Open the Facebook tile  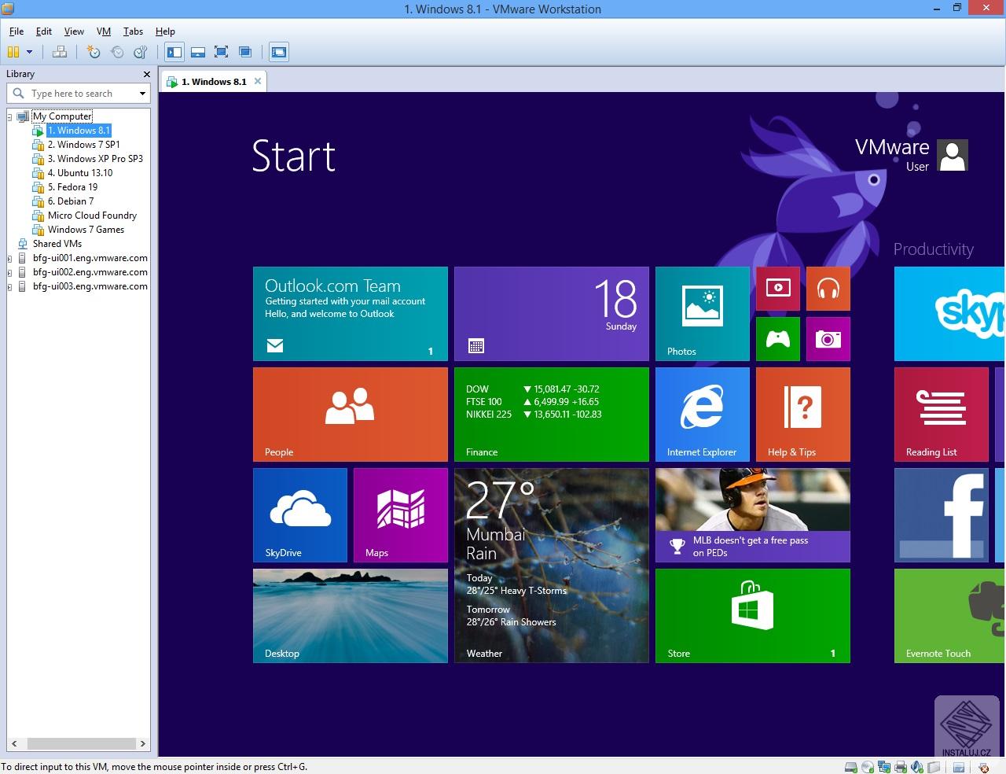tap(942, 515)
